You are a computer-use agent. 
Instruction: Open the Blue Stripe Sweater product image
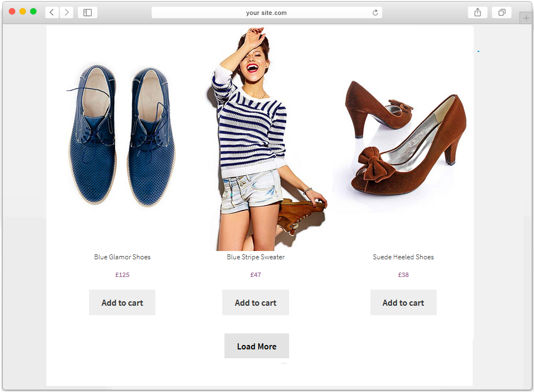[x=266, y=139]
